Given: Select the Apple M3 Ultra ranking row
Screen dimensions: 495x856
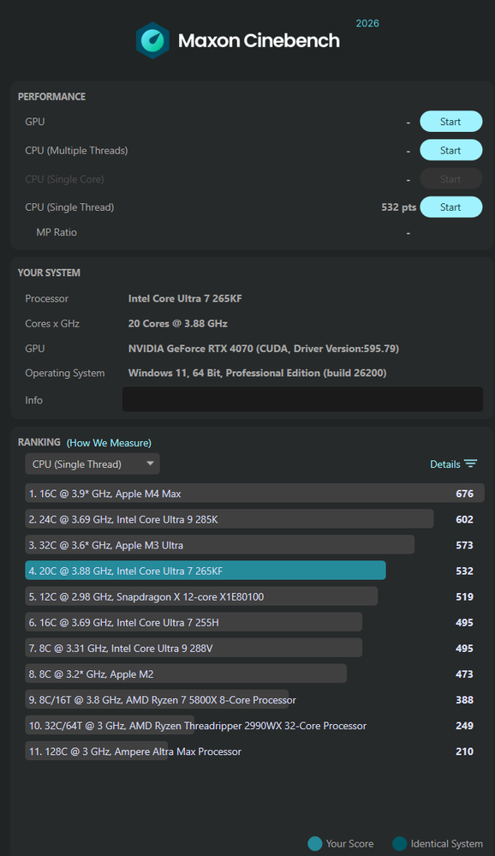Looking at the screenshot, I should tap(254, 545).
